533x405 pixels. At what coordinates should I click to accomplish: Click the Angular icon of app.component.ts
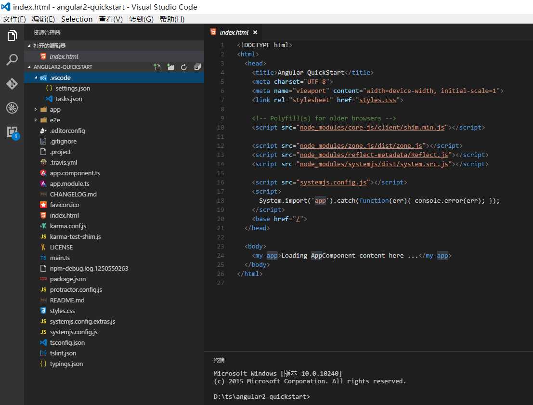tap(43, 173)
